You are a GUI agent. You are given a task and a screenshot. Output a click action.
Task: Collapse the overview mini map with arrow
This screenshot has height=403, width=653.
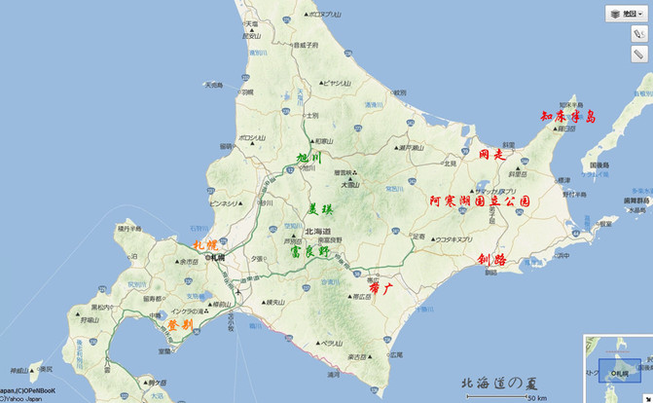[x=648, y=399]
